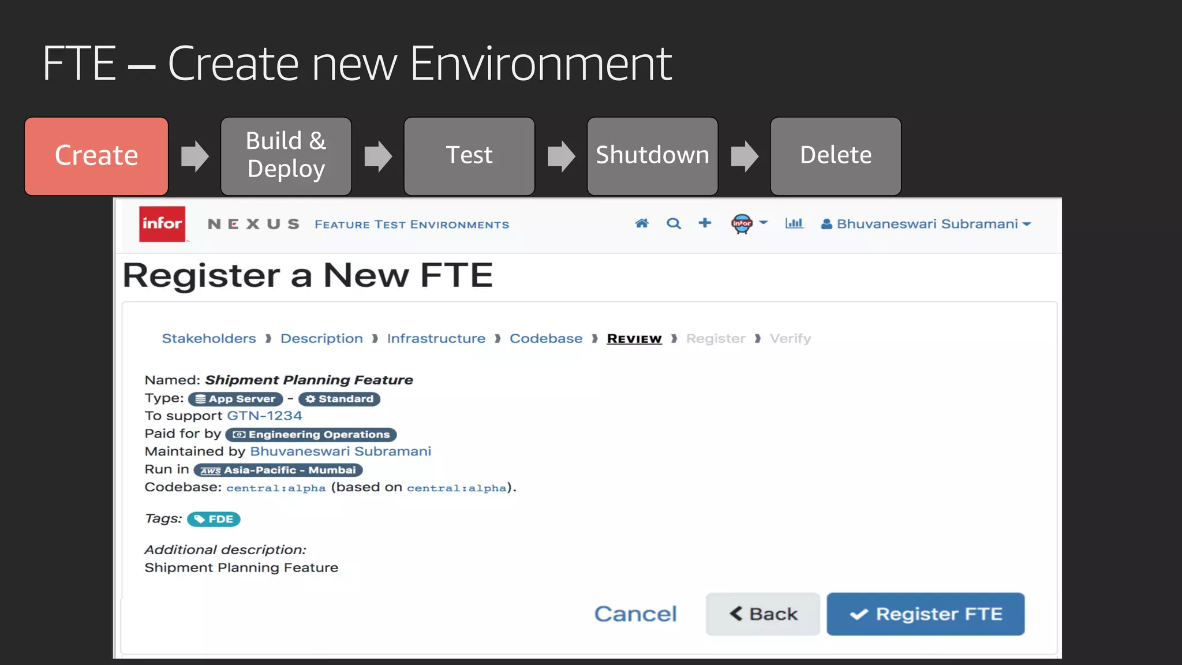Click the Create stage box

96,156
